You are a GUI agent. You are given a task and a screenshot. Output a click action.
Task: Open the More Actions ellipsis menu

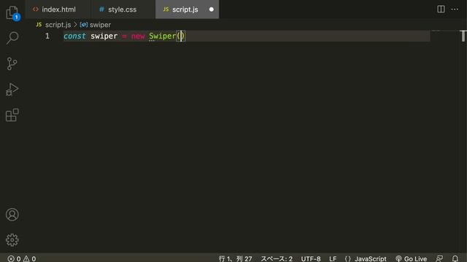[455, 9]
